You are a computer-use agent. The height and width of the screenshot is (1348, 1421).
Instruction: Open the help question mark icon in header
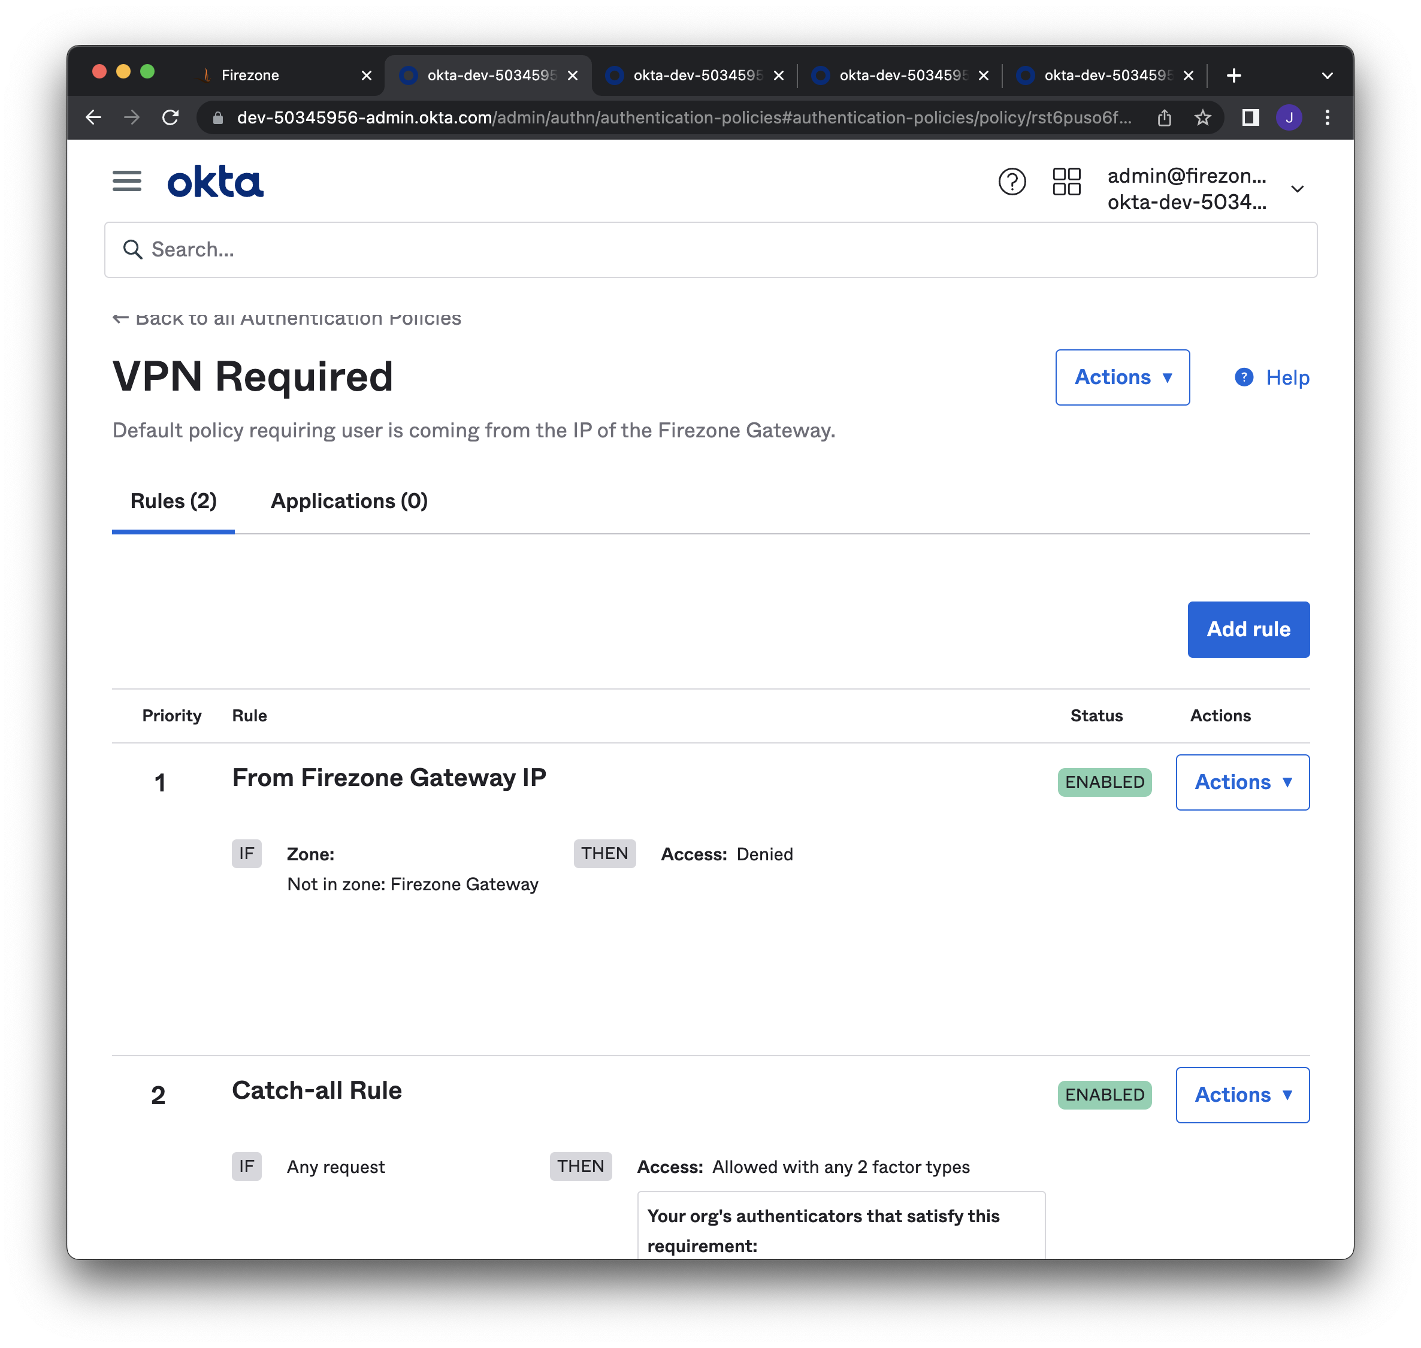(x=1011, y=182)
